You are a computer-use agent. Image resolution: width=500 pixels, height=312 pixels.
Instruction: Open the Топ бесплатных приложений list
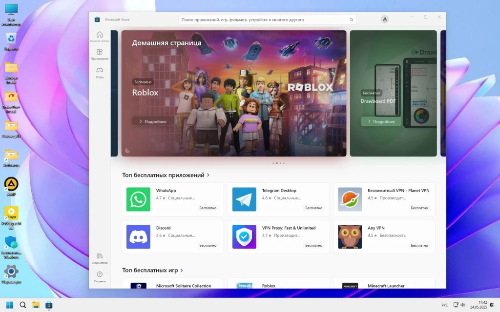click(x=164, y=175)
